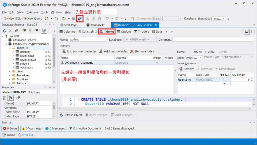Toggle Unique checkbox in UK_student_Username row
Image resolution: width=257 pixels, height=145 pixels.
[x=157, y=62]
